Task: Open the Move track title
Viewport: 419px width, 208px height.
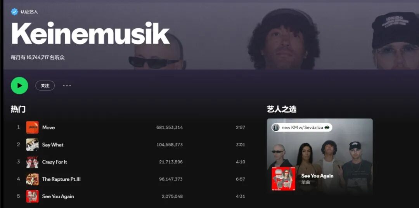Action: tap(48, 127)
